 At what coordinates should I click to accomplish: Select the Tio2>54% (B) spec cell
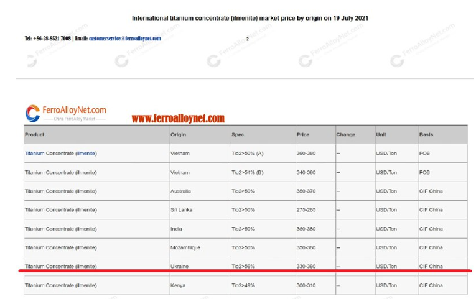point(247,172)
